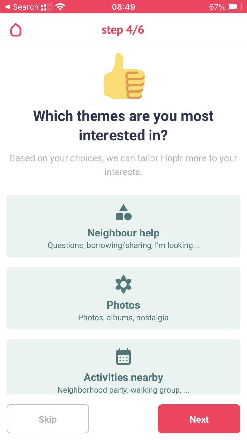Click the "Which themes are you most interested in?" heading
Image resolution: width=247 pixels, height=440 pixels.
point(123,126)
